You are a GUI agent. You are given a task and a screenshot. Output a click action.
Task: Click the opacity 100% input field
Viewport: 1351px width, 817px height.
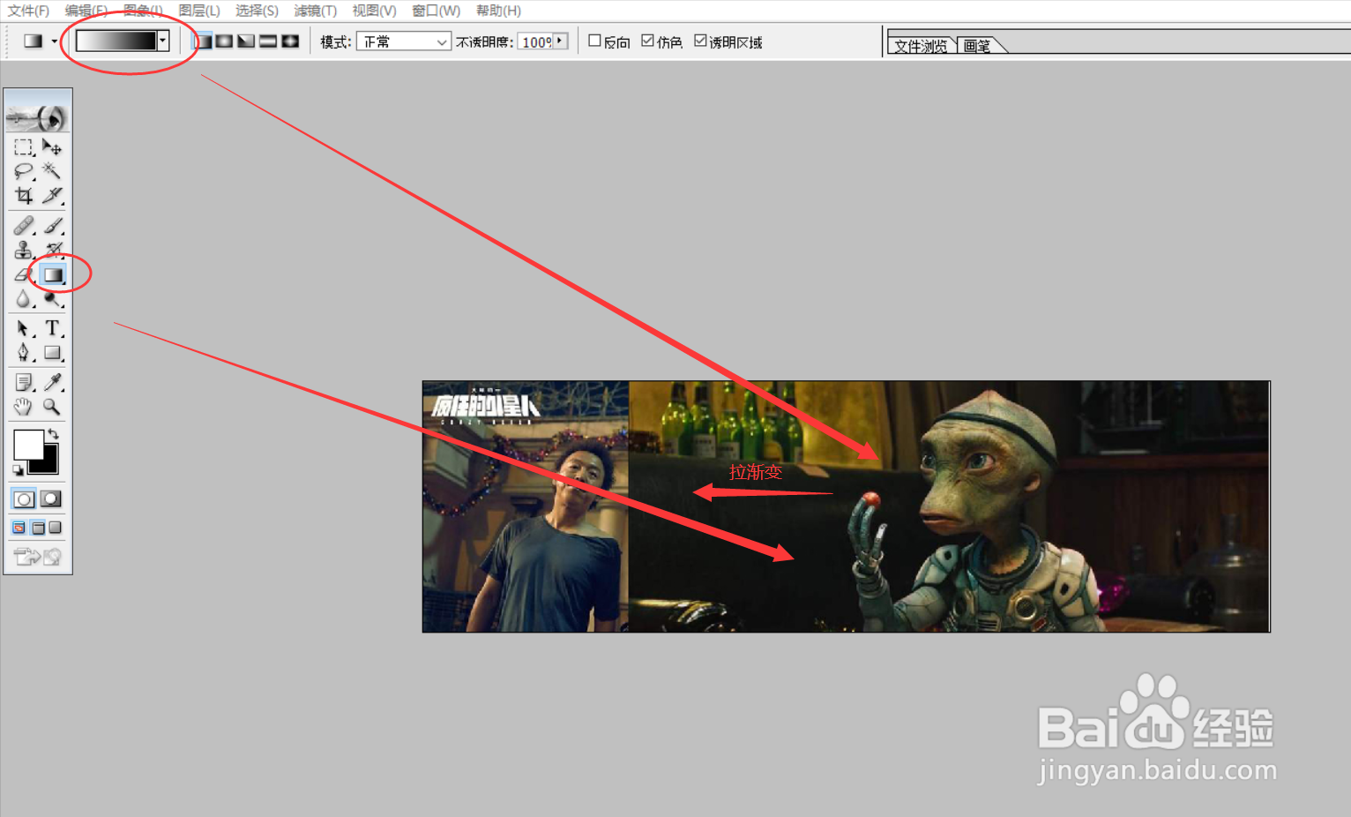pyautogui.click(x=536, y=41)
